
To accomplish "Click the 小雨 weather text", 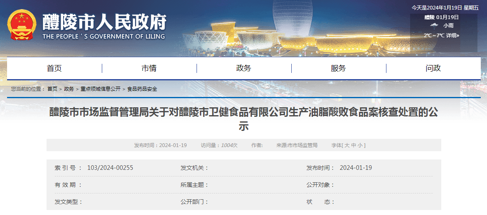I will point(448,26).
